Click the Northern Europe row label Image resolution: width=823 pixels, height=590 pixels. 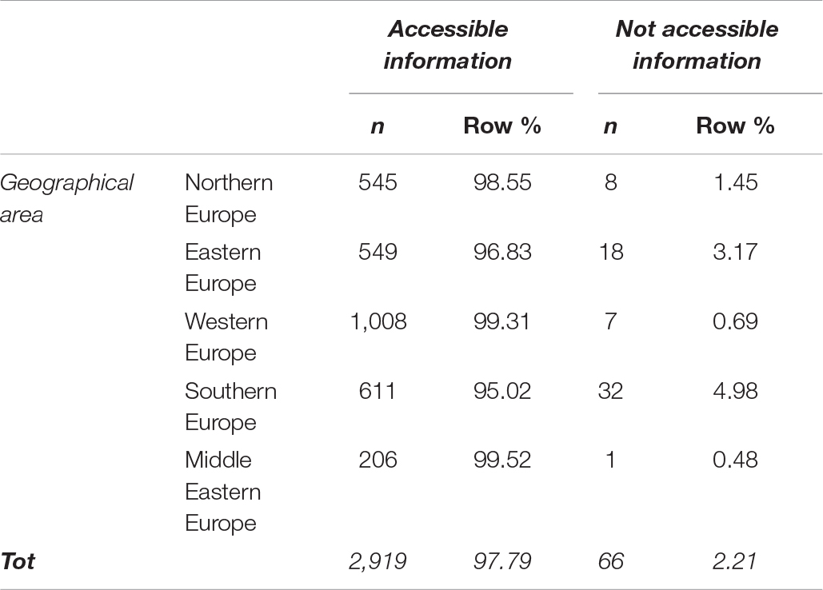pos(229,198)
